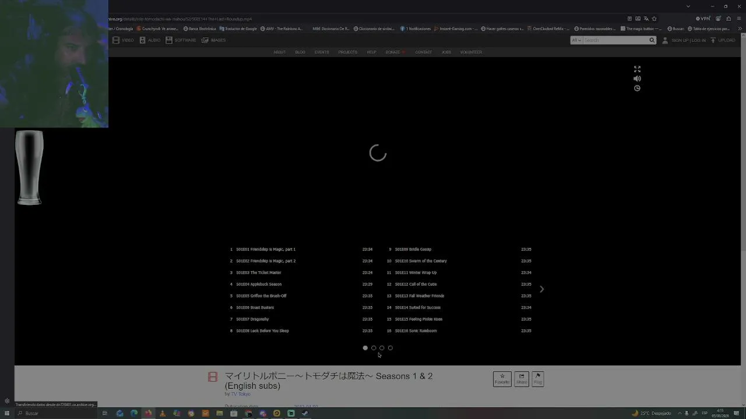The image size is (746, 419).
Task: Open the Blog menu item
Action: point(300,52)
